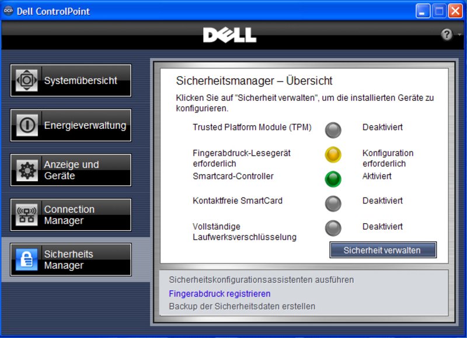Click the grey TPM status indicator
Viewport: 467px width, 338px height.
pos(333,130)
